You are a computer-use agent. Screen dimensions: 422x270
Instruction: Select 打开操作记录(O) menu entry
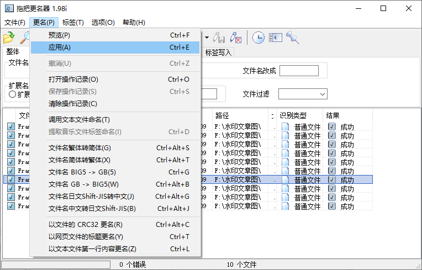[115, 80]
